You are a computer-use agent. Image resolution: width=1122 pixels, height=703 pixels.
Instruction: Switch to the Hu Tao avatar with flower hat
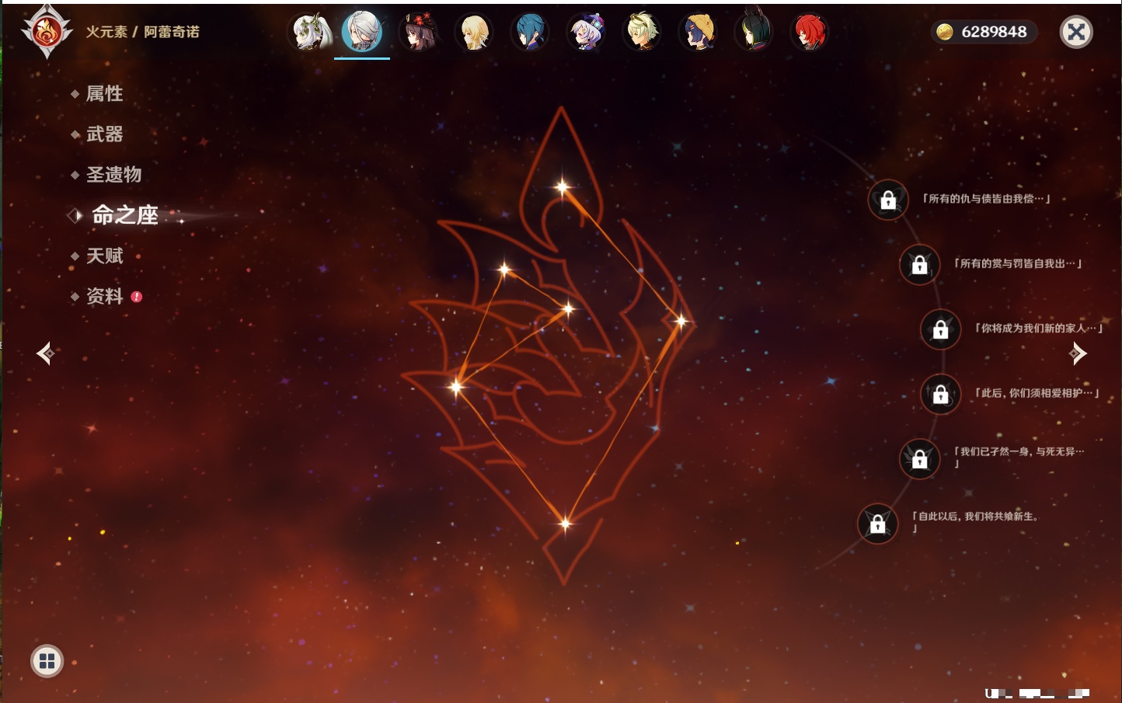pos(419,32)
